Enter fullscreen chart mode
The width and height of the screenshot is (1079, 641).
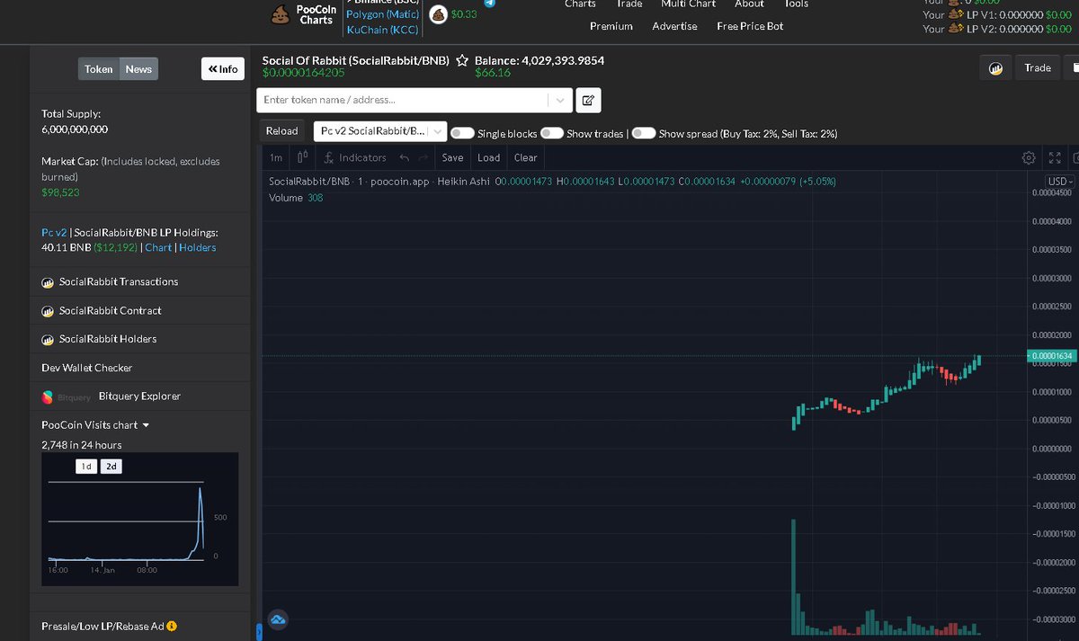pos(1056,157)
